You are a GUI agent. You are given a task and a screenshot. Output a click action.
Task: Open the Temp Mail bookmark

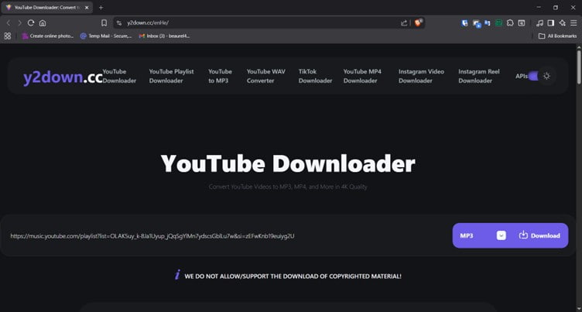[106, 36]
